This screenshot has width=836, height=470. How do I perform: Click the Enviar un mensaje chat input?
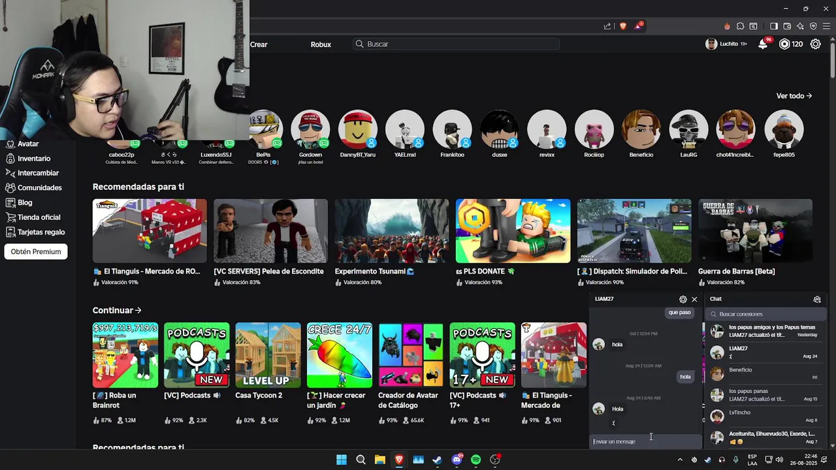[x=645, y=441]
